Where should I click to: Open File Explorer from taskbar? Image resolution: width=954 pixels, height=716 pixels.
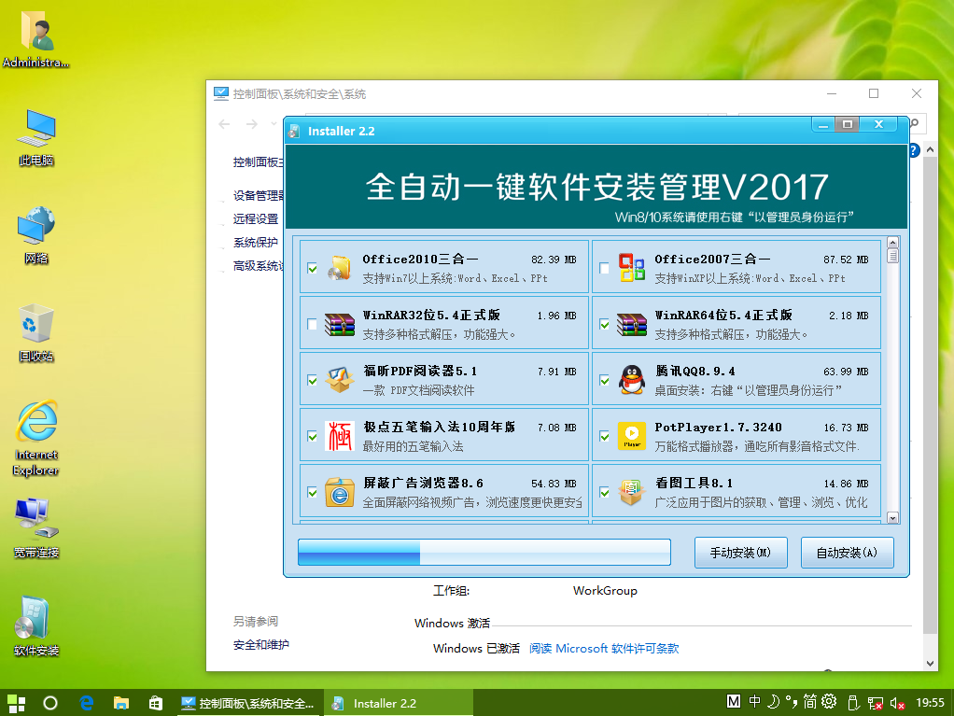tap(121, 703)
